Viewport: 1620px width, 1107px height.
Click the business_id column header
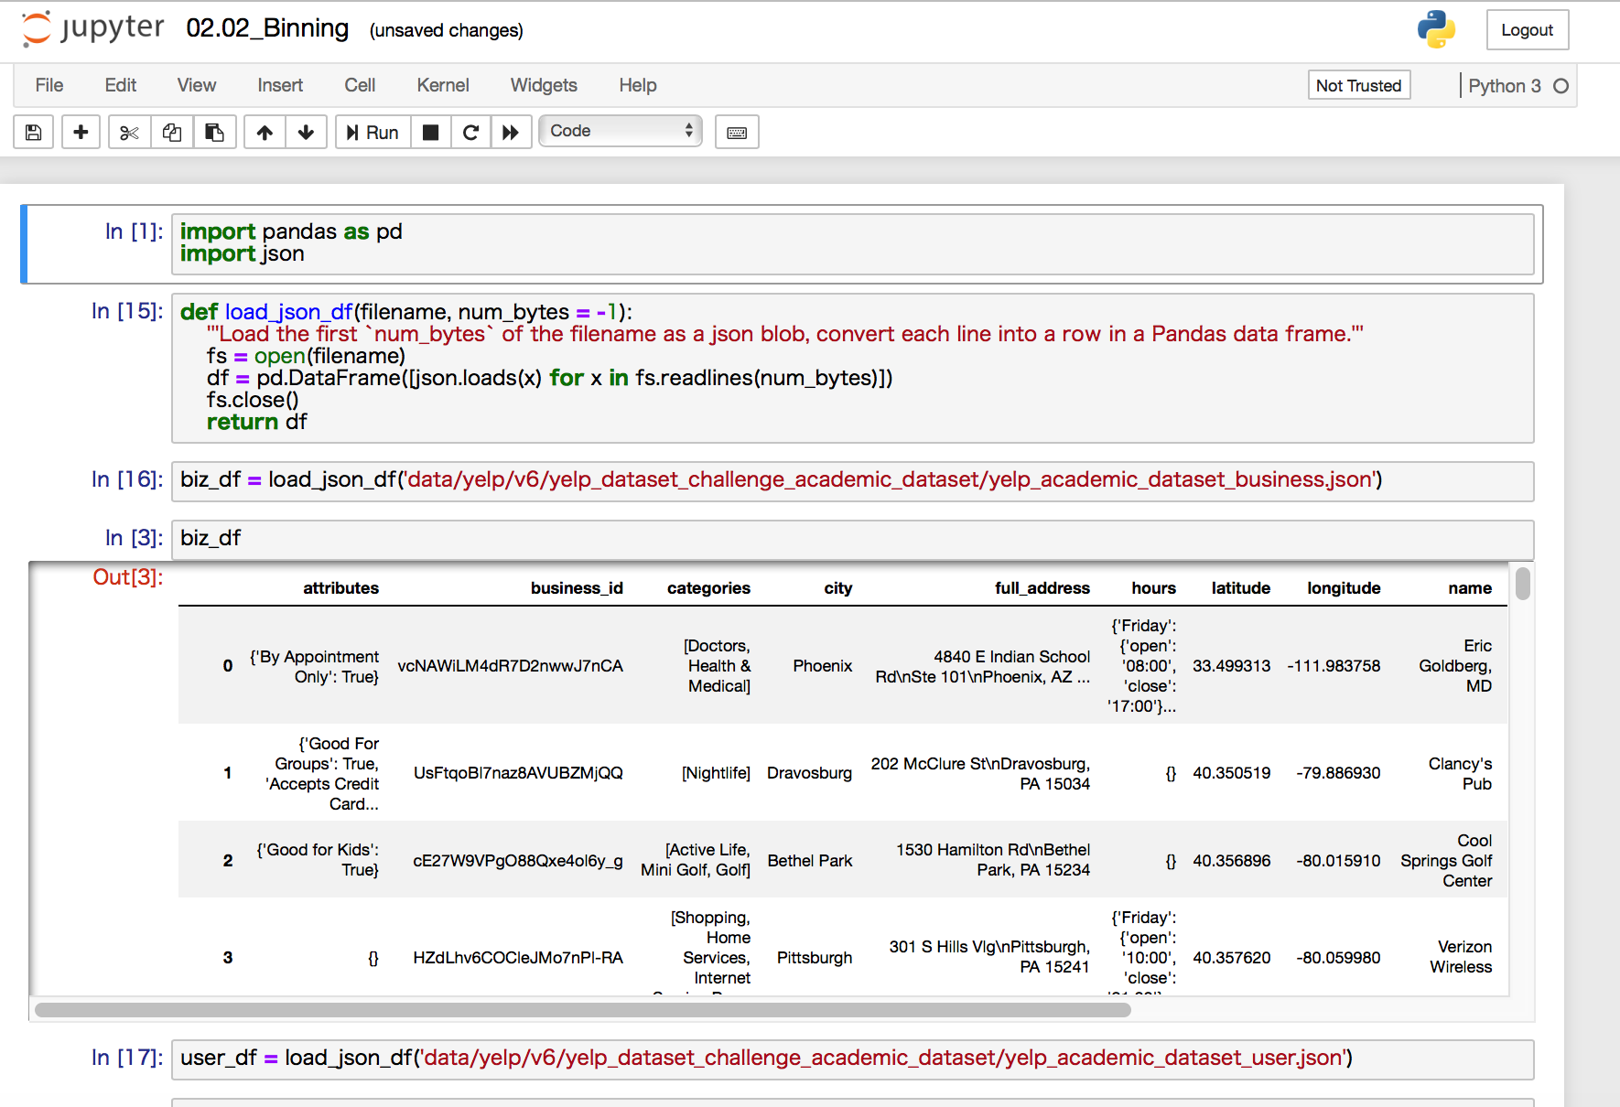click(577, 588)
